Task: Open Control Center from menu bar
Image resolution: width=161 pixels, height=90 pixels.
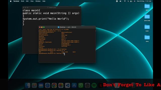Action: [131, 1]
